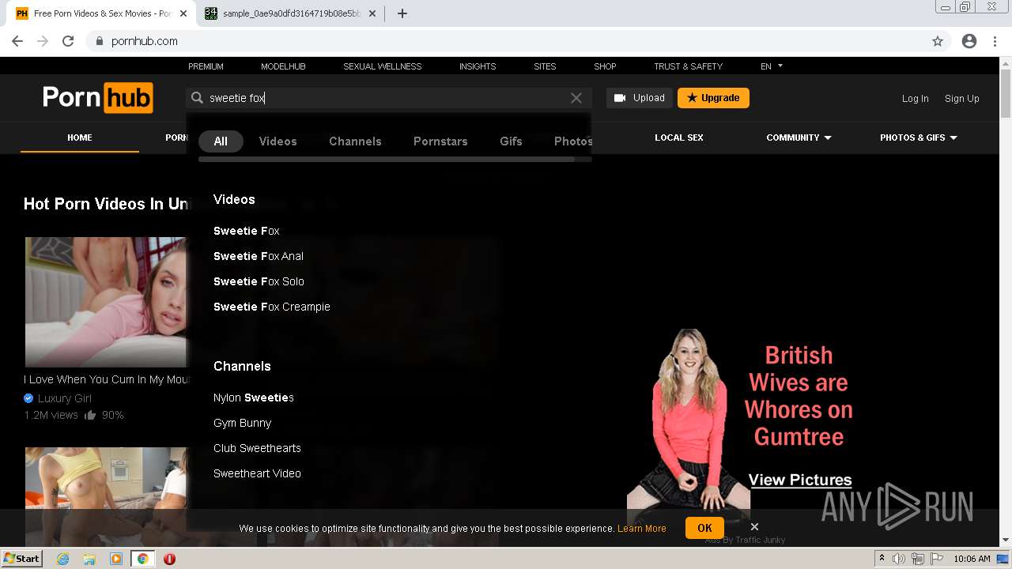Click the Upload button

pyautogui.click(x=640, y=98)
